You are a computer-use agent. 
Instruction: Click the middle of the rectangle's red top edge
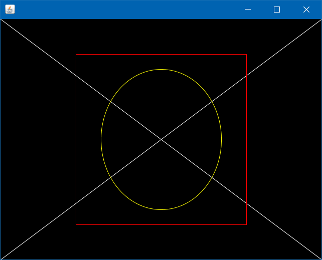tap(161, 54)
